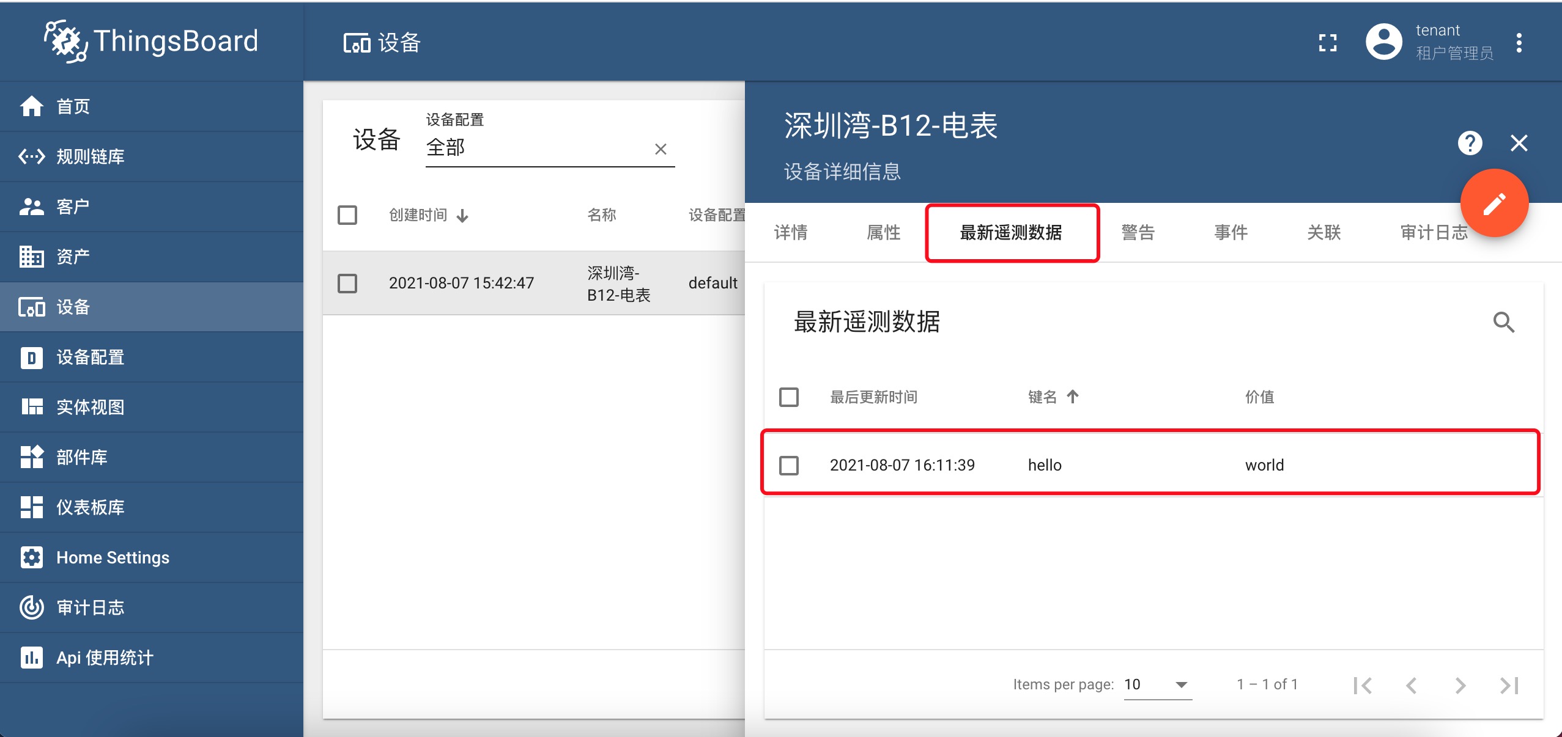1562x737 pixels.
Task: Open 设备配置 device profiles icon
Action: coord(31,357)
